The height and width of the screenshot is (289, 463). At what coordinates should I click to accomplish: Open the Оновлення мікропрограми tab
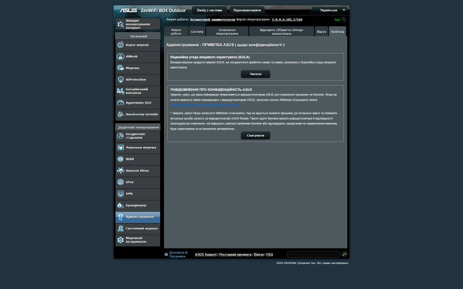(x=227, y=32)
